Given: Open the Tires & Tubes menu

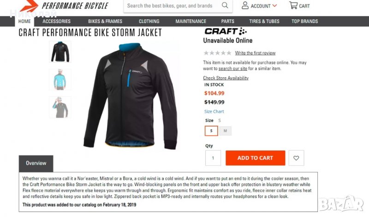Looking at the screenshot, I should 264,21.
